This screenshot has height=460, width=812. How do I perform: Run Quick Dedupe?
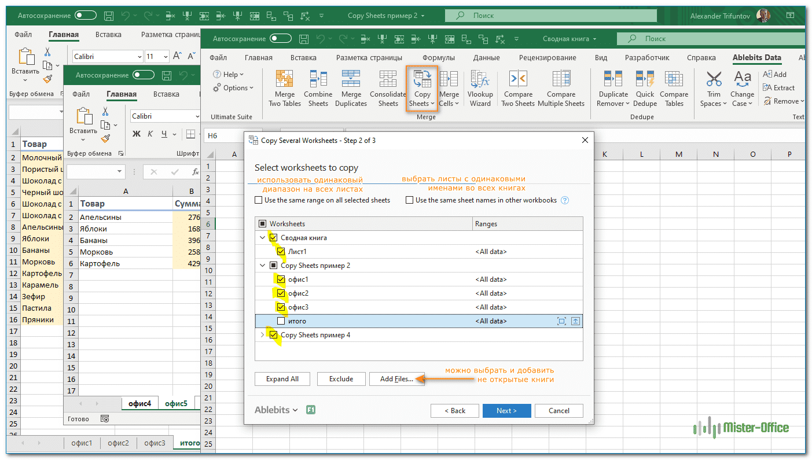645,89
